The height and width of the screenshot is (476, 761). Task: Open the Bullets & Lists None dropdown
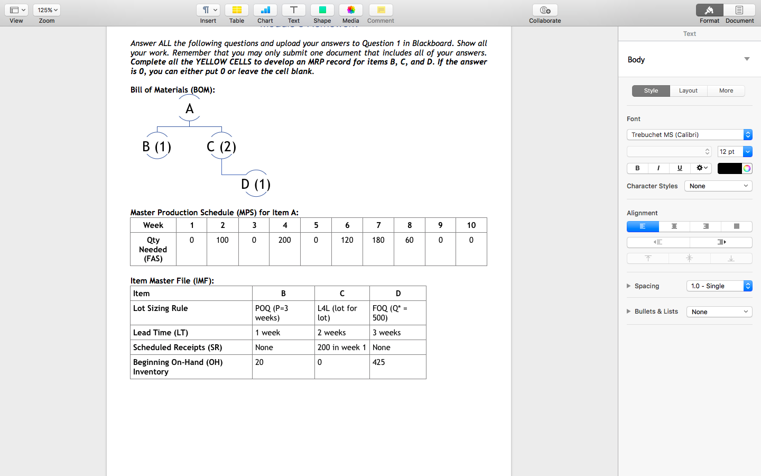point(719,312)
